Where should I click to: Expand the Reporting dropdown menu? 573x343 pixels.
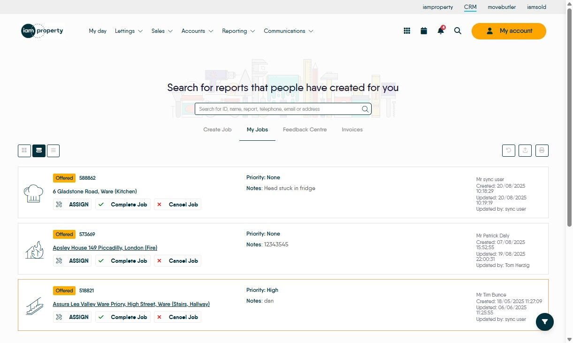point(238,31)
